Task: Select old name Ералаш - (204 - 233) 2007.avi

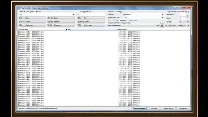Action: (31, 43)
